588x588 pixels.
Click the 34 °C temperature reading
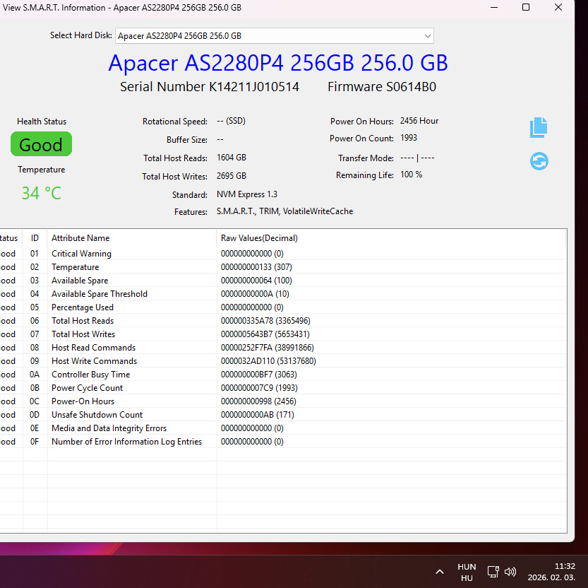41,194
